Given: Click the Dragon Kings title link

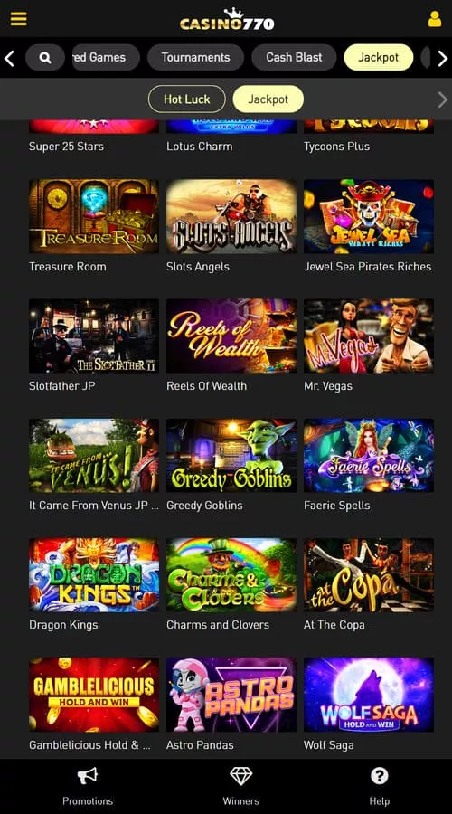Looking at the screenshot, I should [x=63, y=625].
